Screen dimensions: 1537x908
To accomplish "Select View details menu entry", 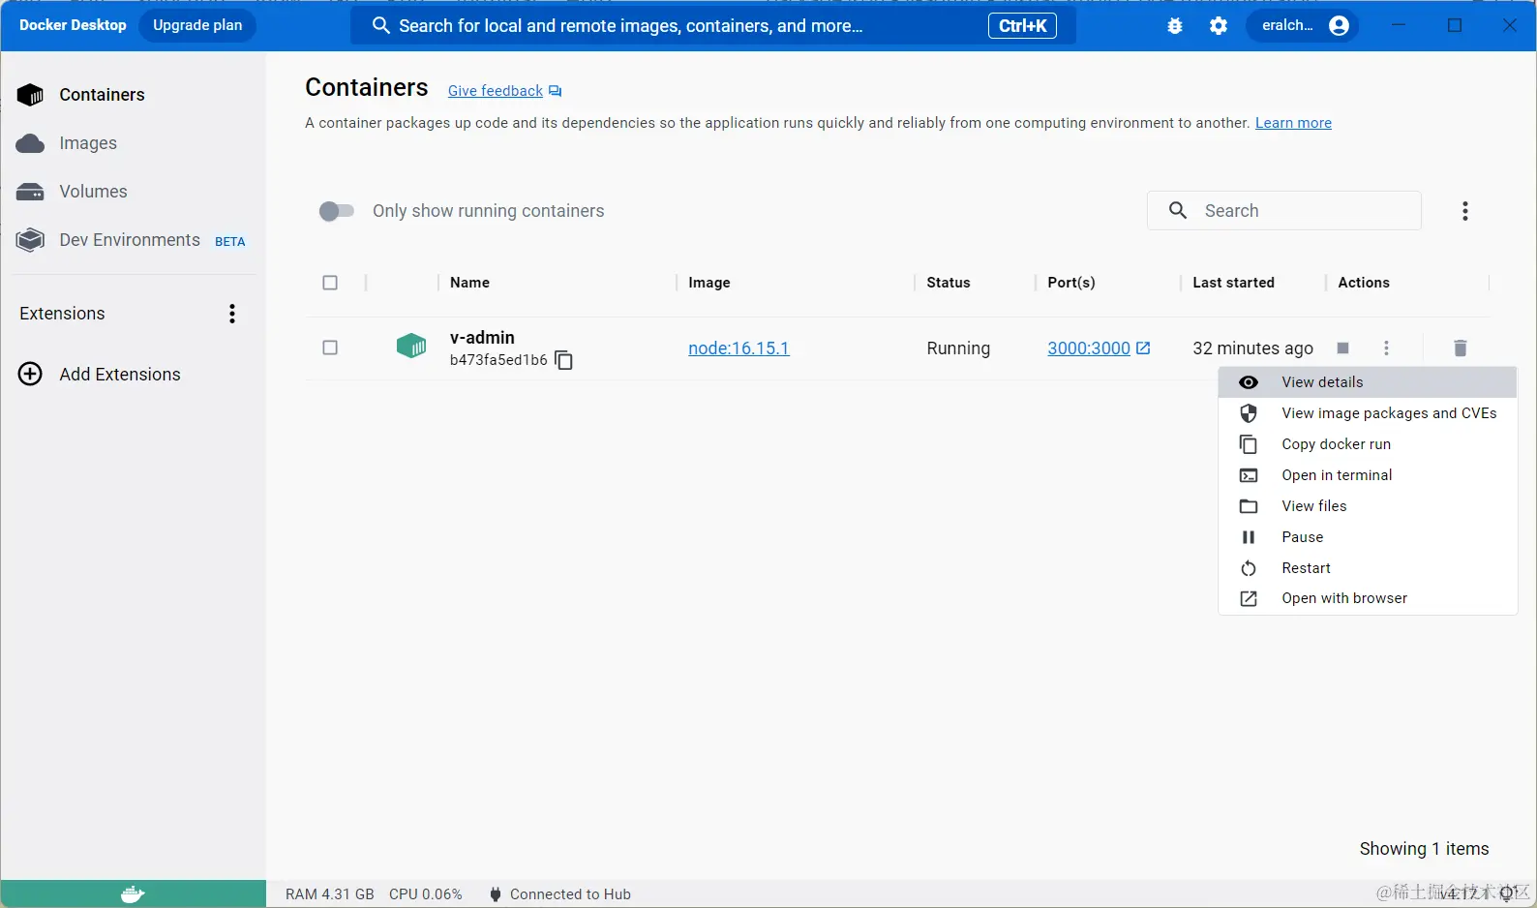I will click(x=1368, y=382).
